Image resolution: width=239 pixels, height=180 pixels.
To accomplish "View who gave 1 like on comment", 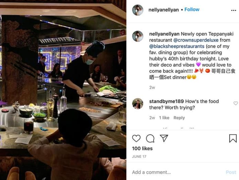I will click(x=164, y=118).
